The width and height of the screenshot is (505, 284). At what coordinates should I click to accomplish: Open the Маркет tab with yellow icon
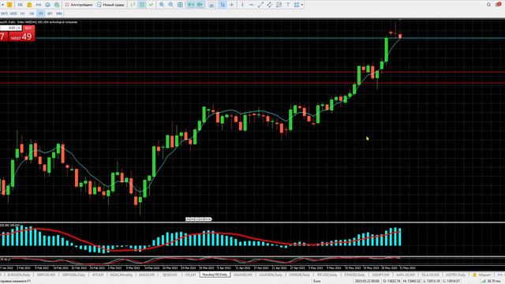[482, 275]
